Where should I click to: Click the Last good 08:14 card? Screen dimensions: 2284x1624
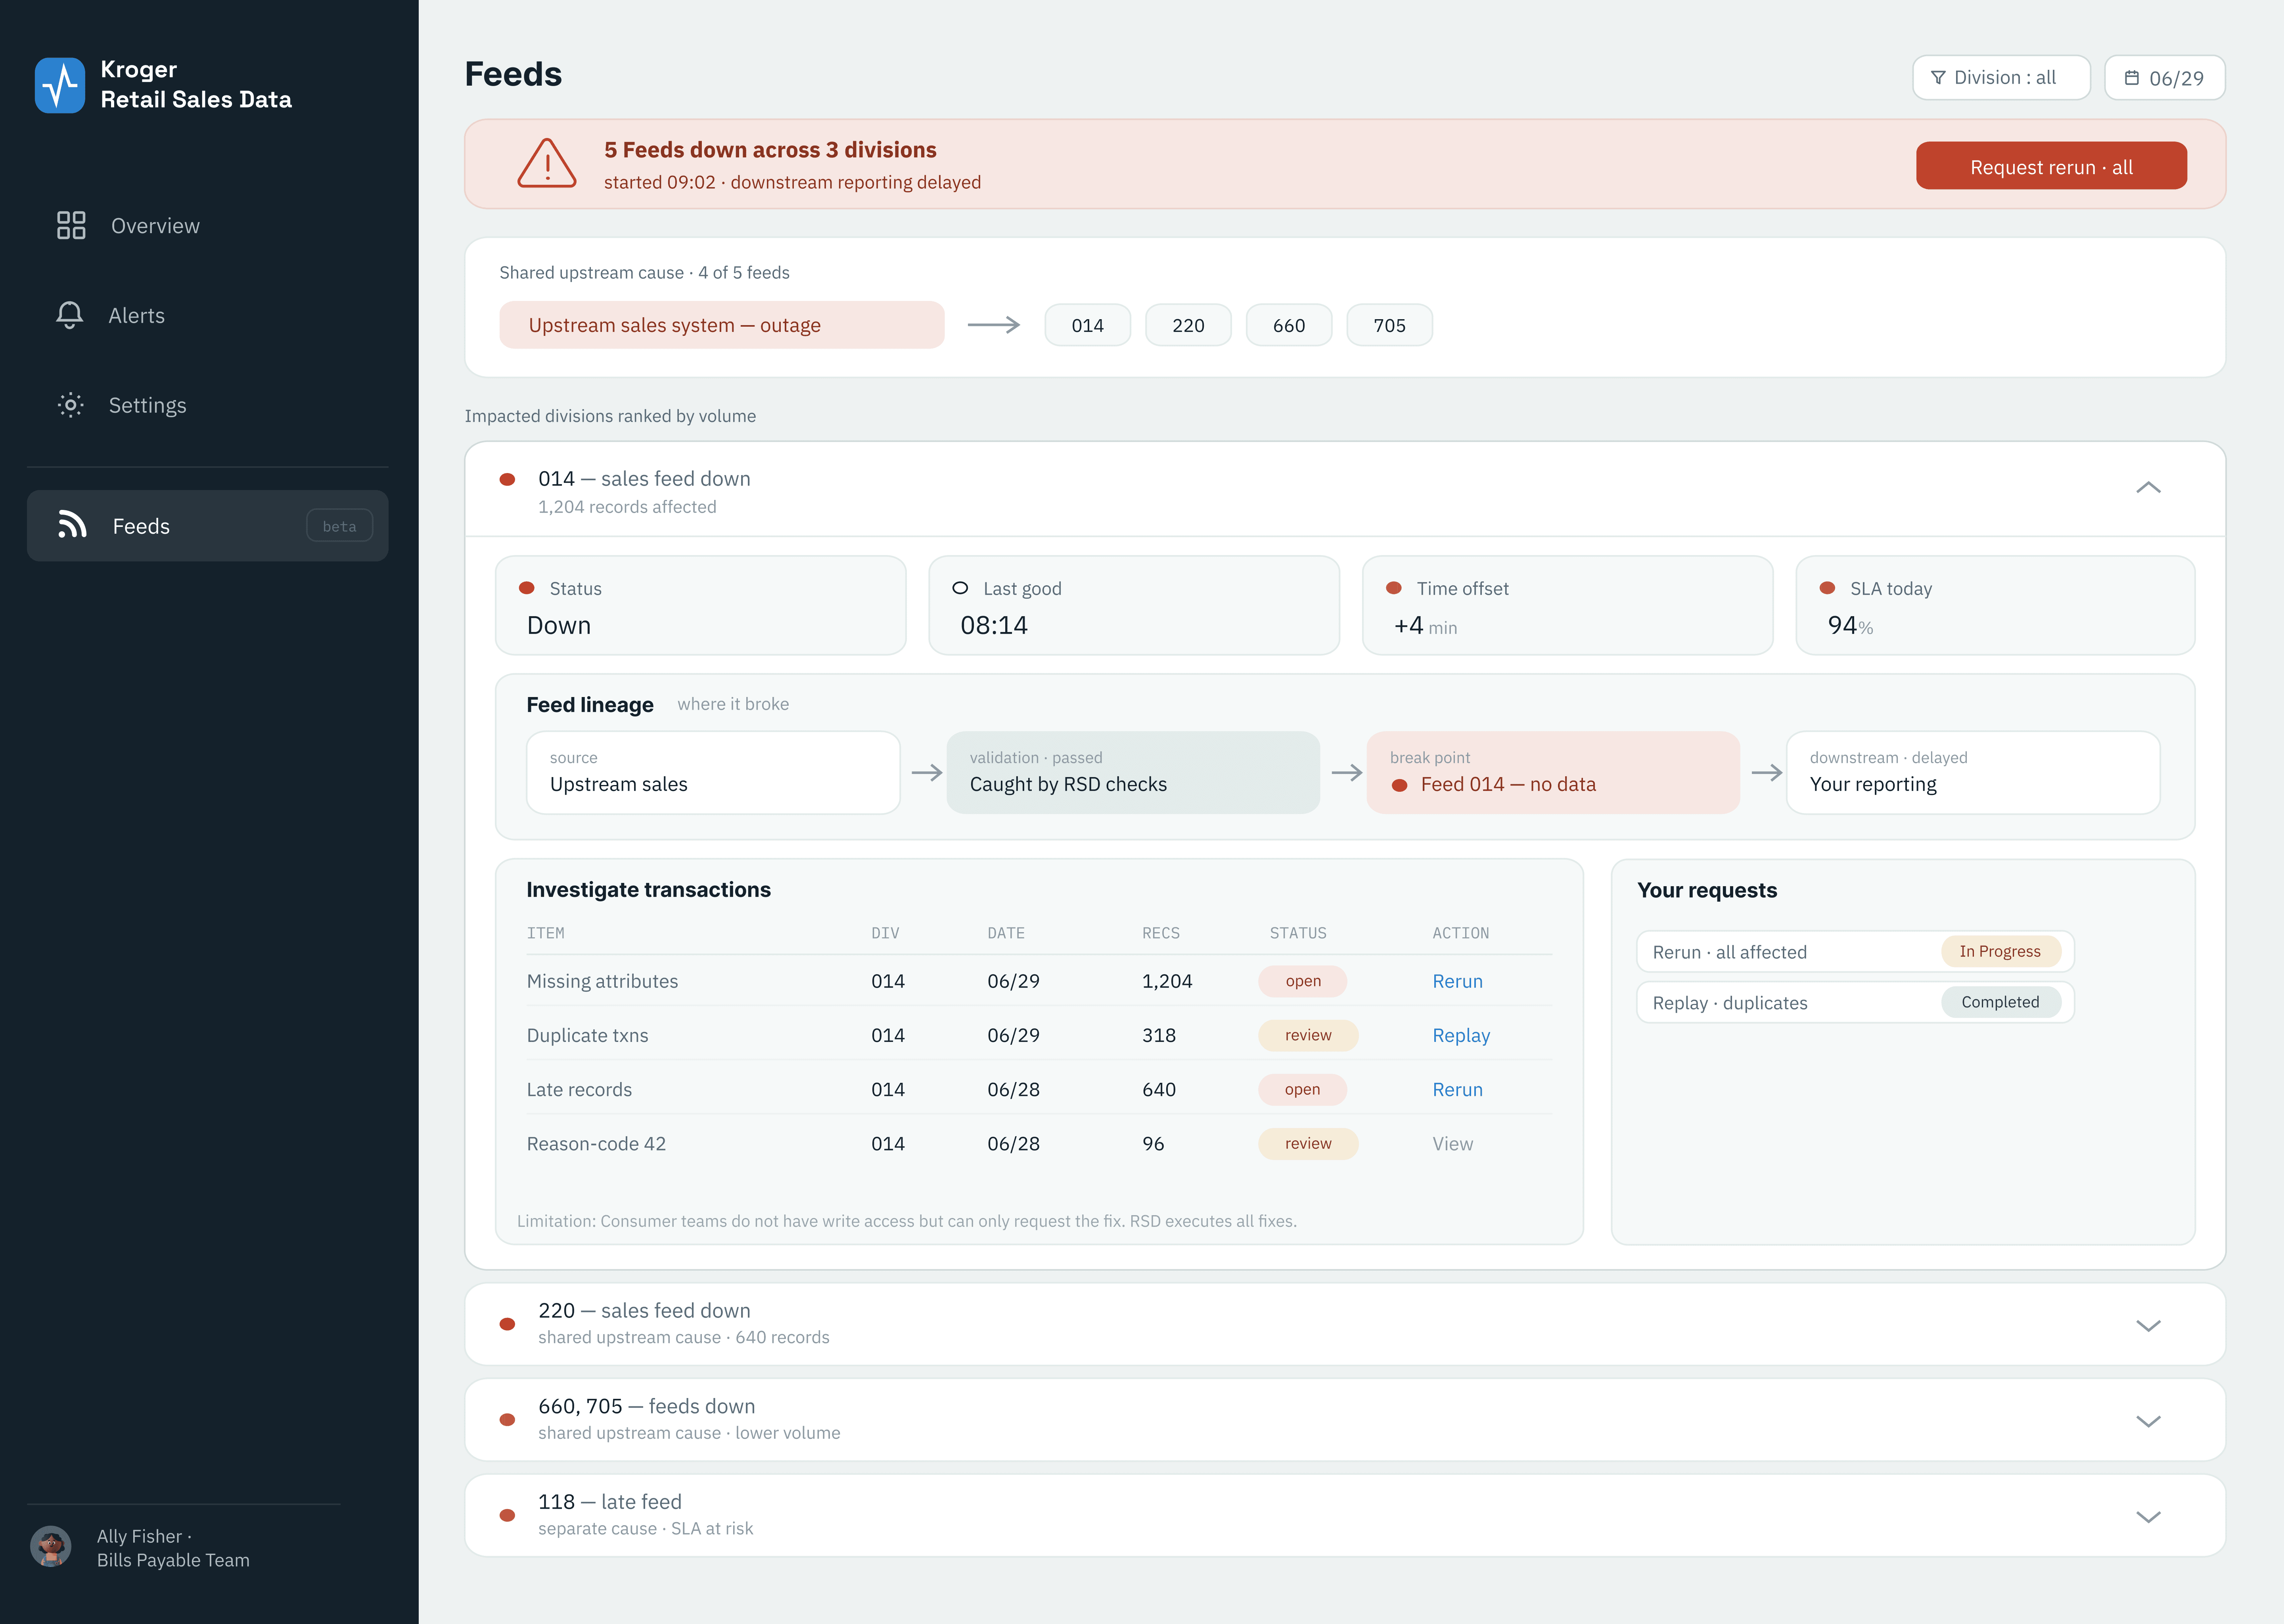coord(1134,606)
